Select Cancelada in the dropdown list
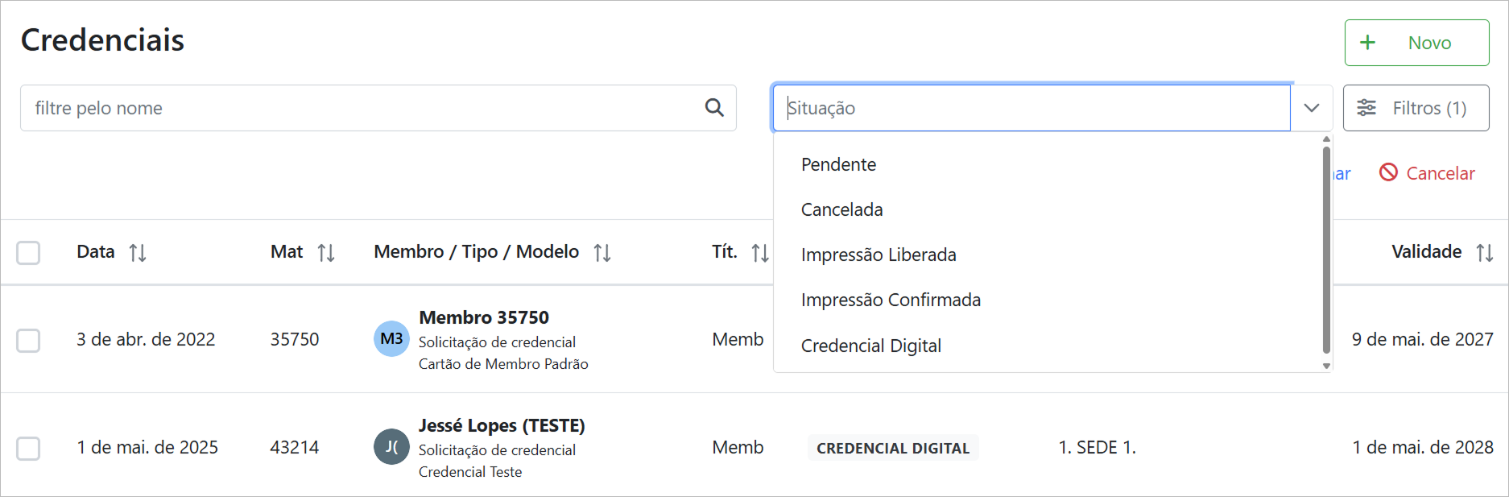The height and width of the screenshot is (497, 1509). pyautogui.click(x=841, y=209)
